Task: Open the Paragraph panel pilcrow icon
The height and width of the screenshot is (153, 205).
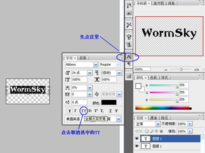Action: tap(129, 64)
